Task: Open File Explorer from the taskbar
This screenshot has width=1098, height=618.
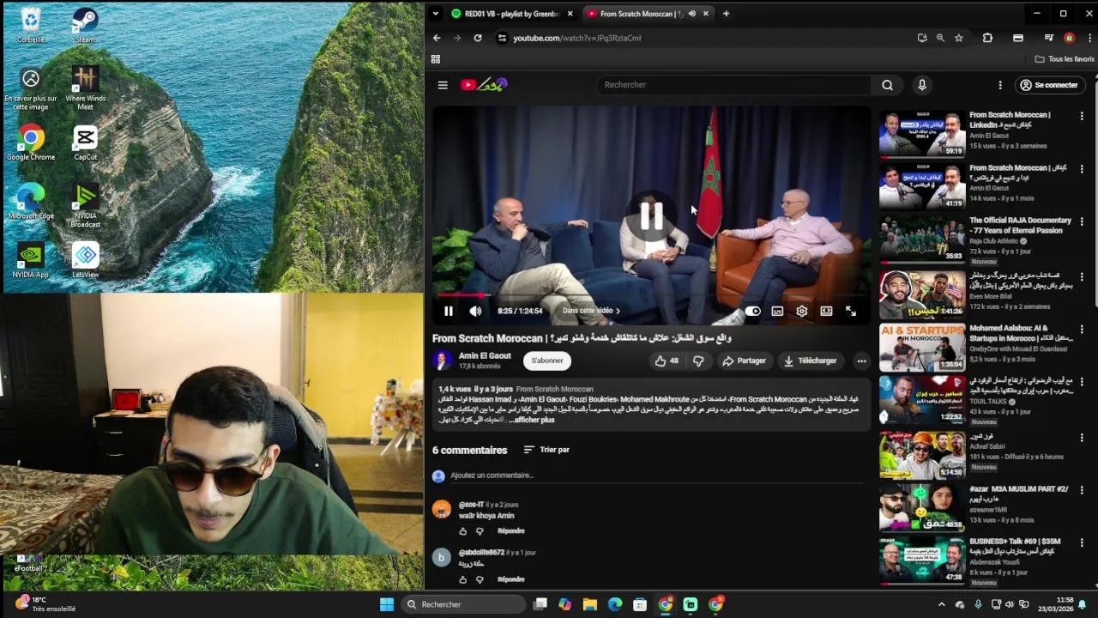Action: coord(590,604)
